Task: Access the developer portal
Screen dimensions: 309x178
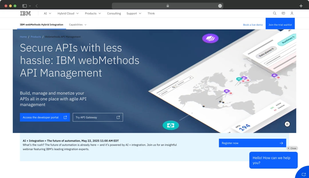Action: tap(45, 117)
